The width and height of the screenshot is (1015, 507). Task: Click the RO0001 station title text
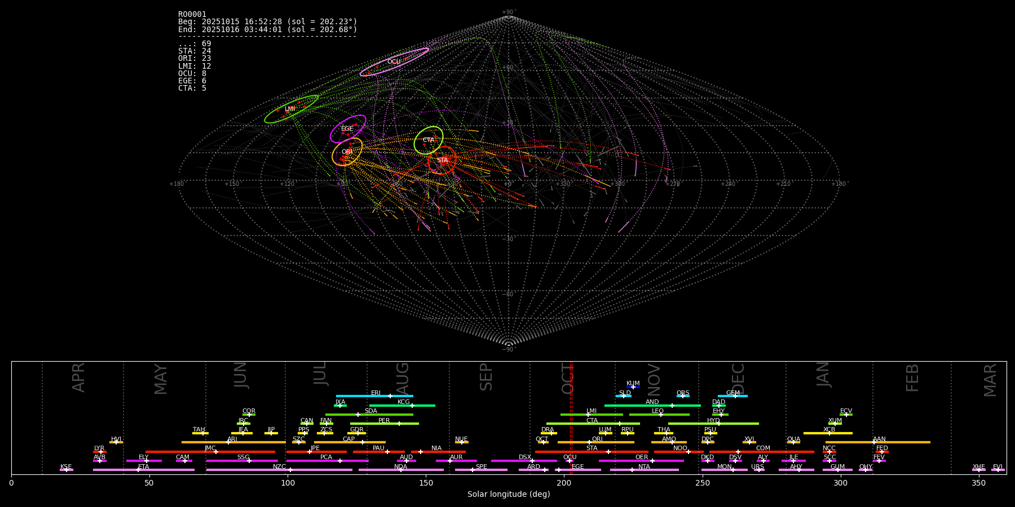(192, 15)
